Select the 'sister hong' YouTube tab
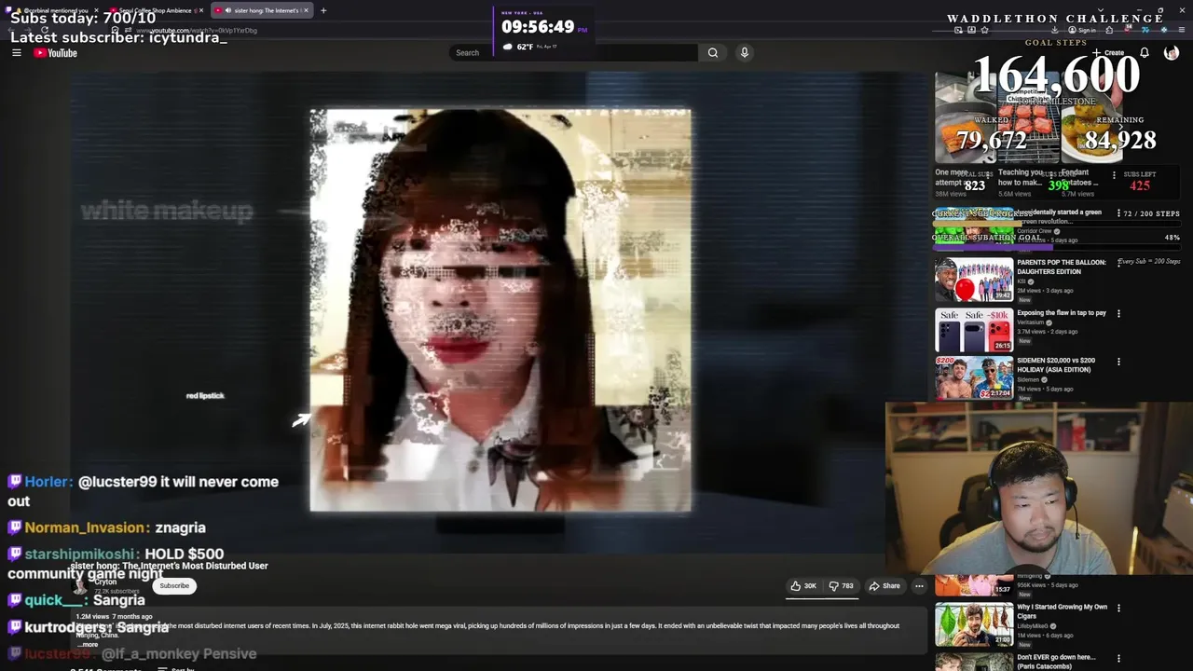 tap(260, 10)
